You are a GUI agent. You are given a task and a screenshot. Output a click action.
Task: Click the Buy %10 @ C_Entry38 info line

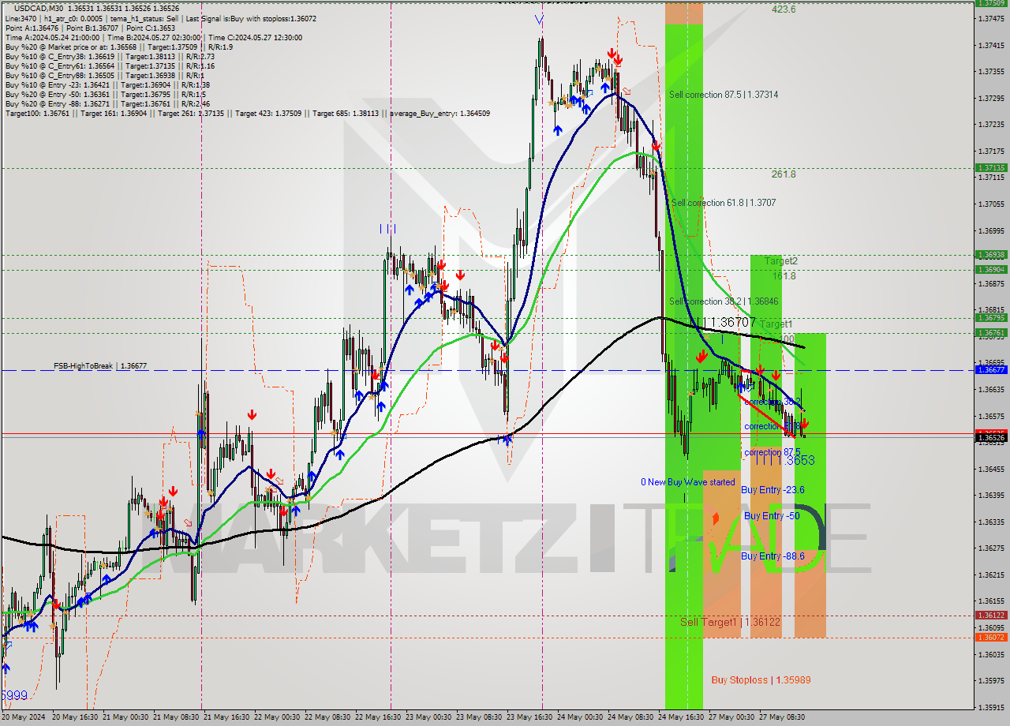(110, 56)
